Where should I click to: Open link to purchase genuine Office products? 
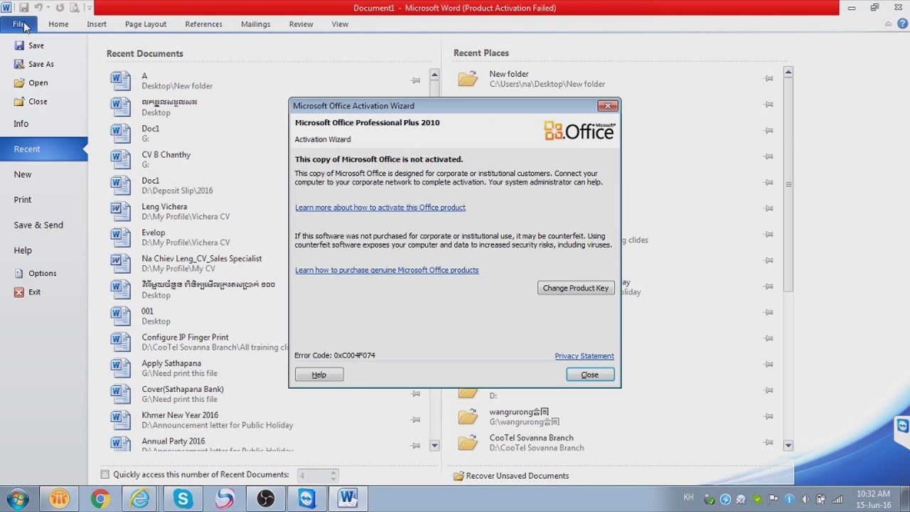387,270
